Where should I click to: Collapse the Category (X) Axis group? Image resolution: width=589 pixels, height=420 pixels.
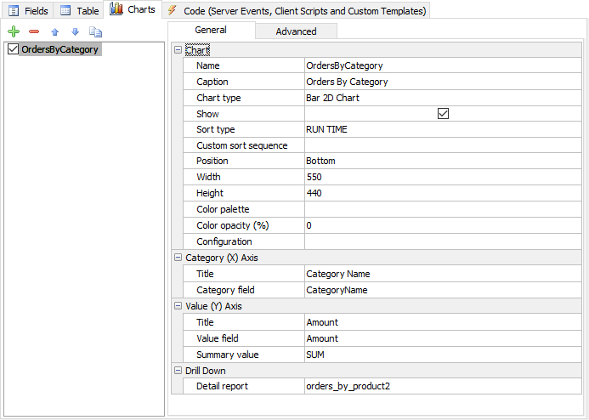pos(178,258)
